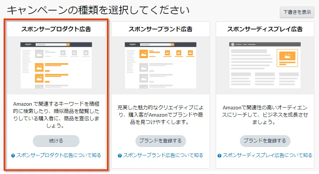319x174 pixels.
Task: Click description starting Amazon で関連するキーワード
Action: click(56, 115)
